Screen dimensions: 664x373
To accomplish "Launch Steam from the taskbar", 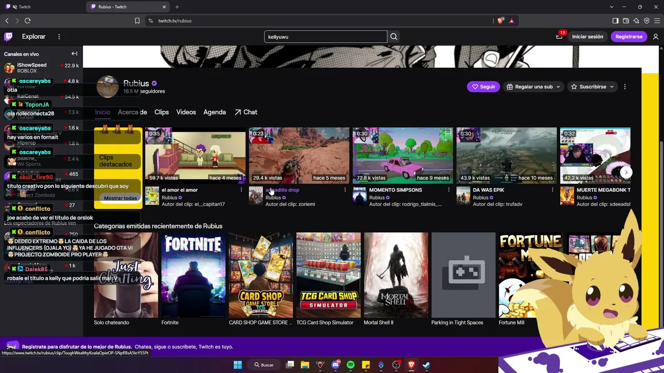I will (x=426, y=365).
